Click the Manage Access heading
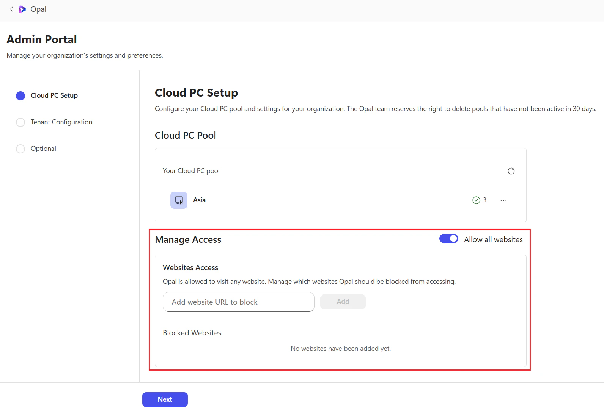 [188, 240]
